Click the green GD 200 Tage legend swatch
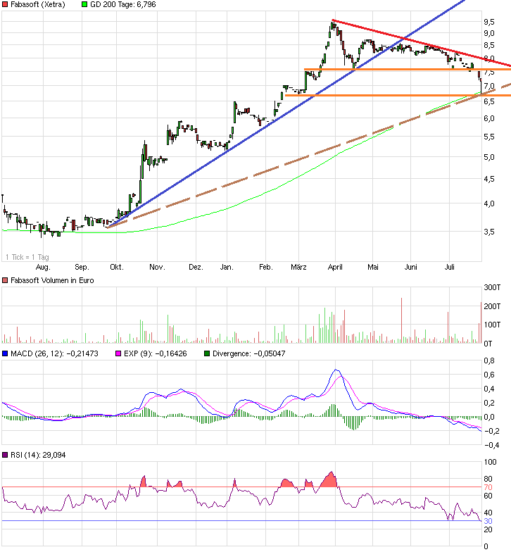Viewport: 511px width, 552px height. tap(86, 5)
